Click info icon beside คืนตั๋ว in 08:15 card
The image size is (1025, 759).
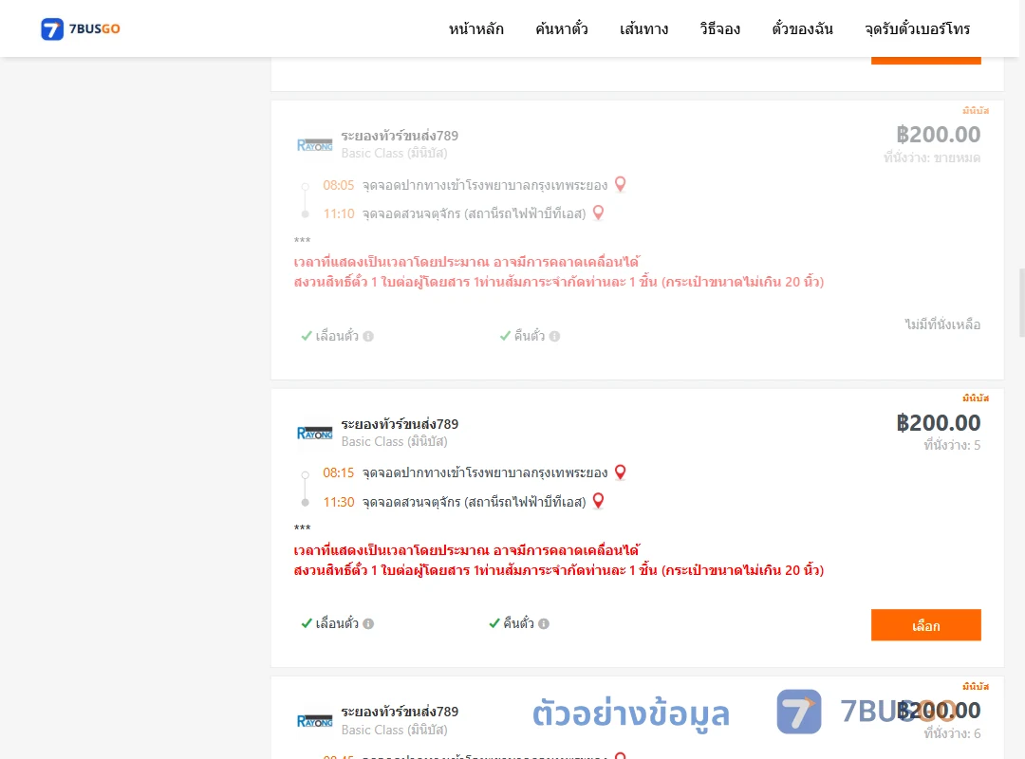[544, 623]
